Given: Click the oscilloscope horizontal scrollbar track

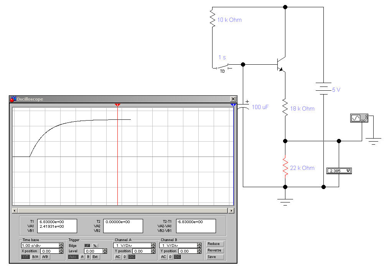Looking at the screenshot, I should [123, 211].
